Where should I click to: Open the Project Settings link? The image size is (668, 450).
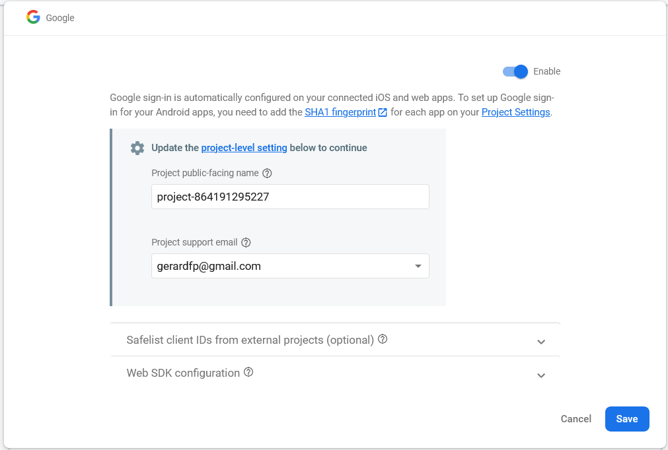[x=515, y=112]
